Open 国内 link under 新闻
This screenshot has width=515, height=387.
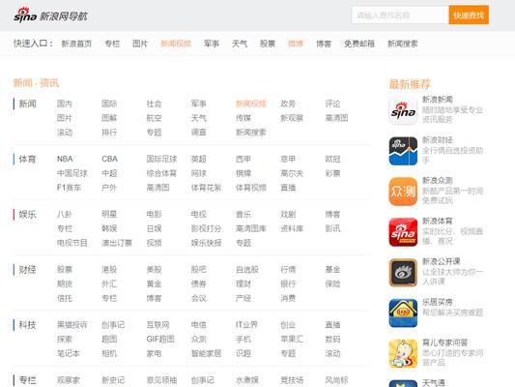65,104
